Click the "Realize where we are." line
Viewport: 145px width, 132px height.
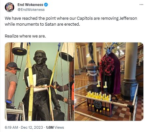(25, 36)
